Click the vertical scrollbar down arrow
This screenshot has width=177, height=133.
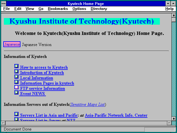[174, 119]
